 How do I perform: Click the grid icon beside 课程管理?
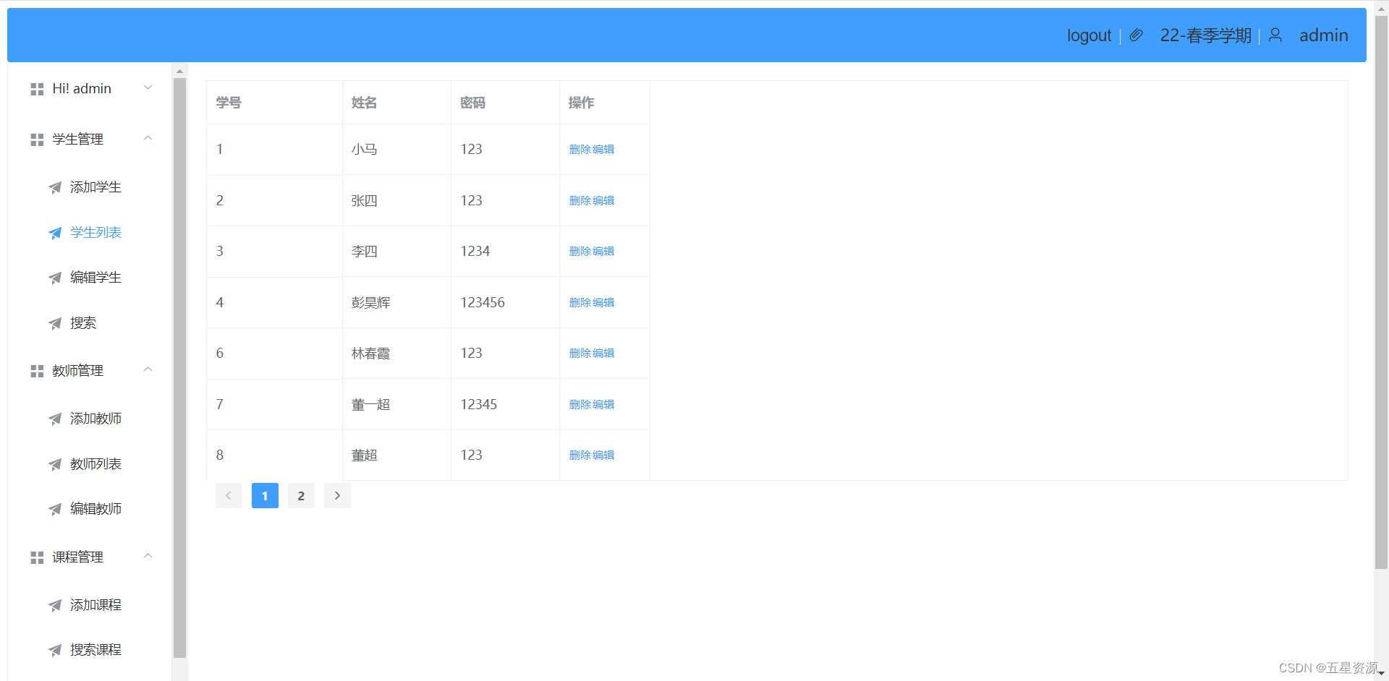(37, 557)
